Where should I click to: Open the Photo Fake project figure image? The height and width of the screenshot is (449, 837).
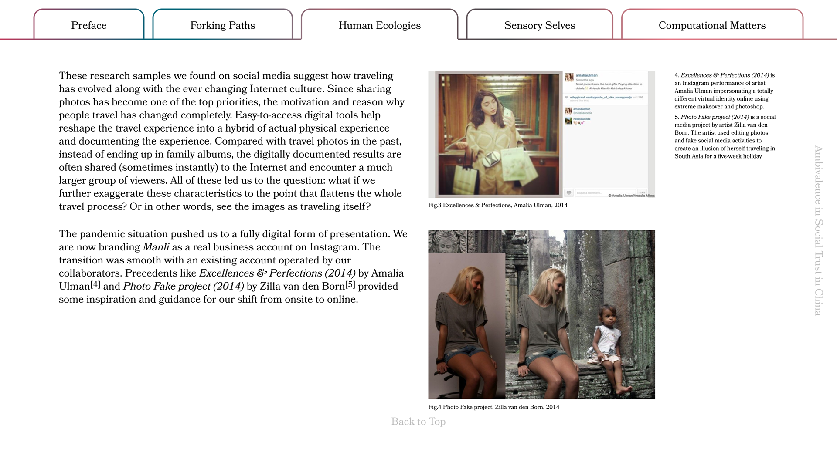pos(541,314)
